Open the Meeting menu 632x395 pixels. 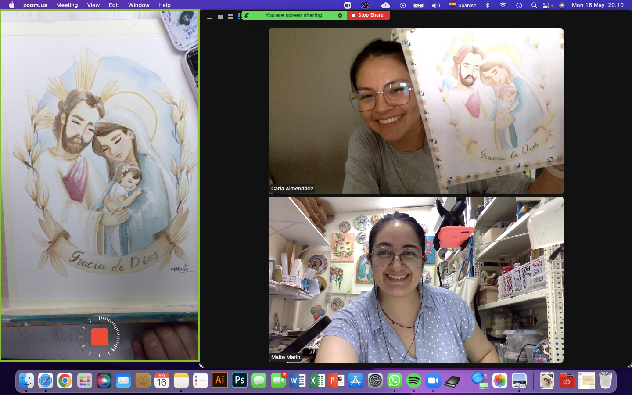[67, 5]
